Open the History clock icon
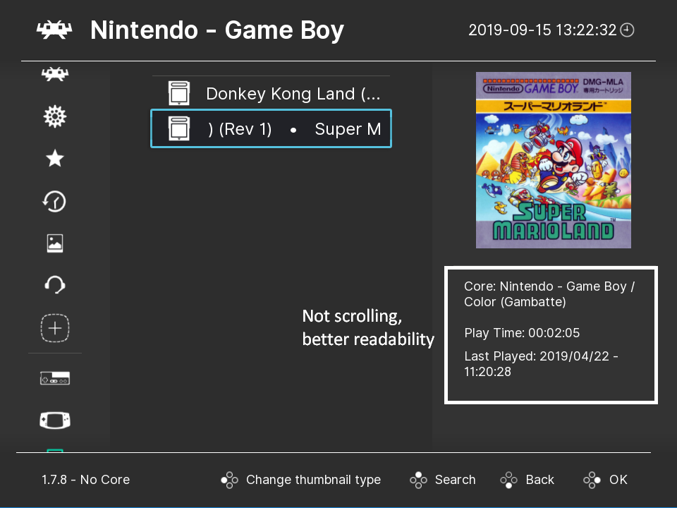This screenshot has height=508, width=677. 55,201
